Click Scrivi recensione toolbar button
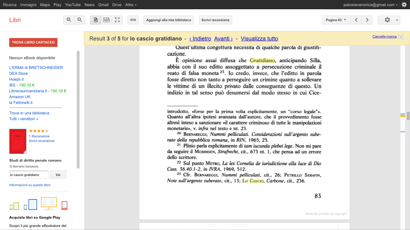 click(215, 20)
